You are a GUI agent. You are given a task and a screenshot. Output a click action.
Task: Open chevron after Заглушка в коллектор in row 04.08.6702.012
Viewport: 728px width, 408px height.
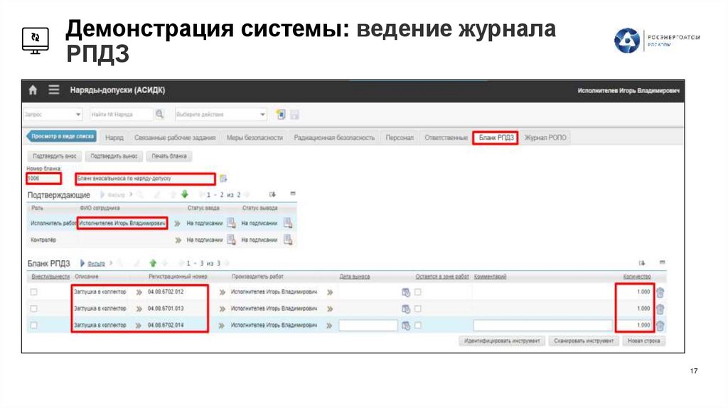[x=139, y=292]
